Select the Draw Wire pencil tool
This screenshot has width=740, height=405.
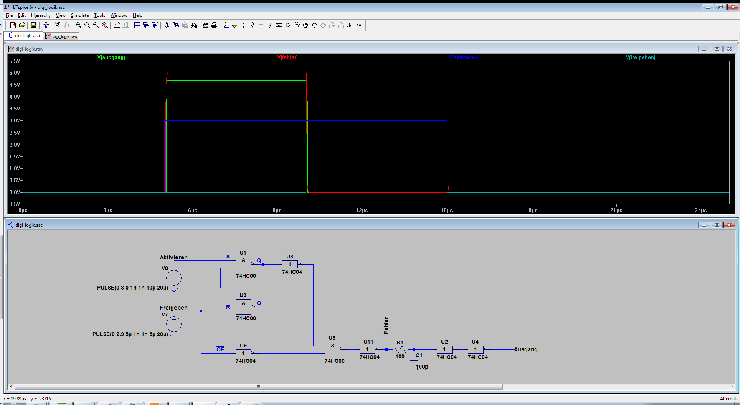(x=226, y=25)
